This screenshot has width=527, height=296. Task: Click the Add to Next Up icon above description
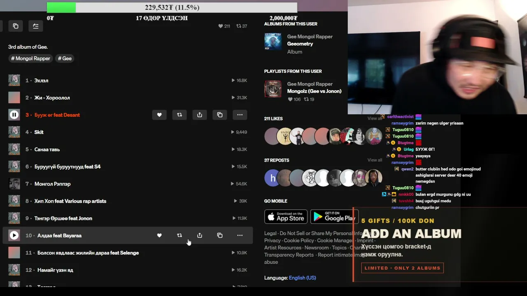pyautogui.click(x=36, y=26)
